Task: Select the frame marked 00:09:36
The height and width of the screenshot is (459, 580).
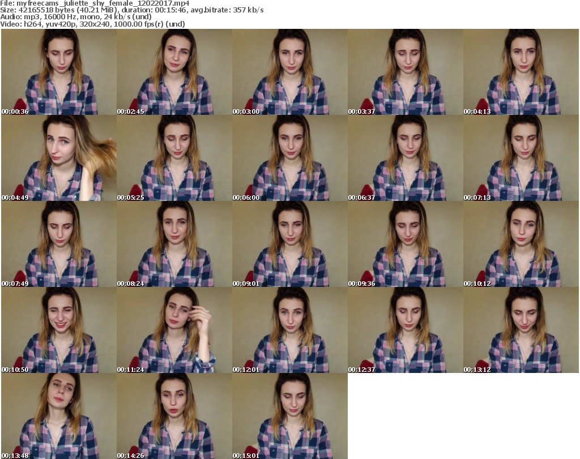Action: [406, 244]
